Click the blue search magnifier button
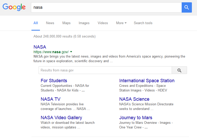The height and width of the screenshot is (140, 197). pos(187,7)
